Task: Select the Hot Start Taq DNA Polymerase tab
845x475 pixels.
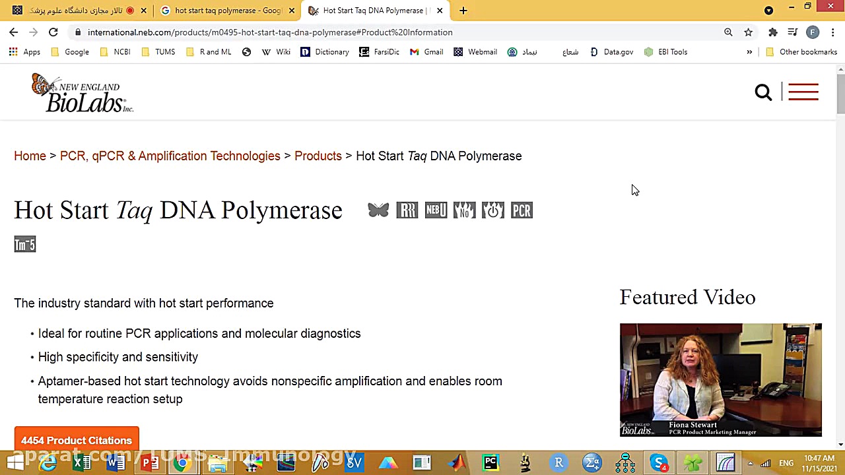Action: click(x=374, y=11)
